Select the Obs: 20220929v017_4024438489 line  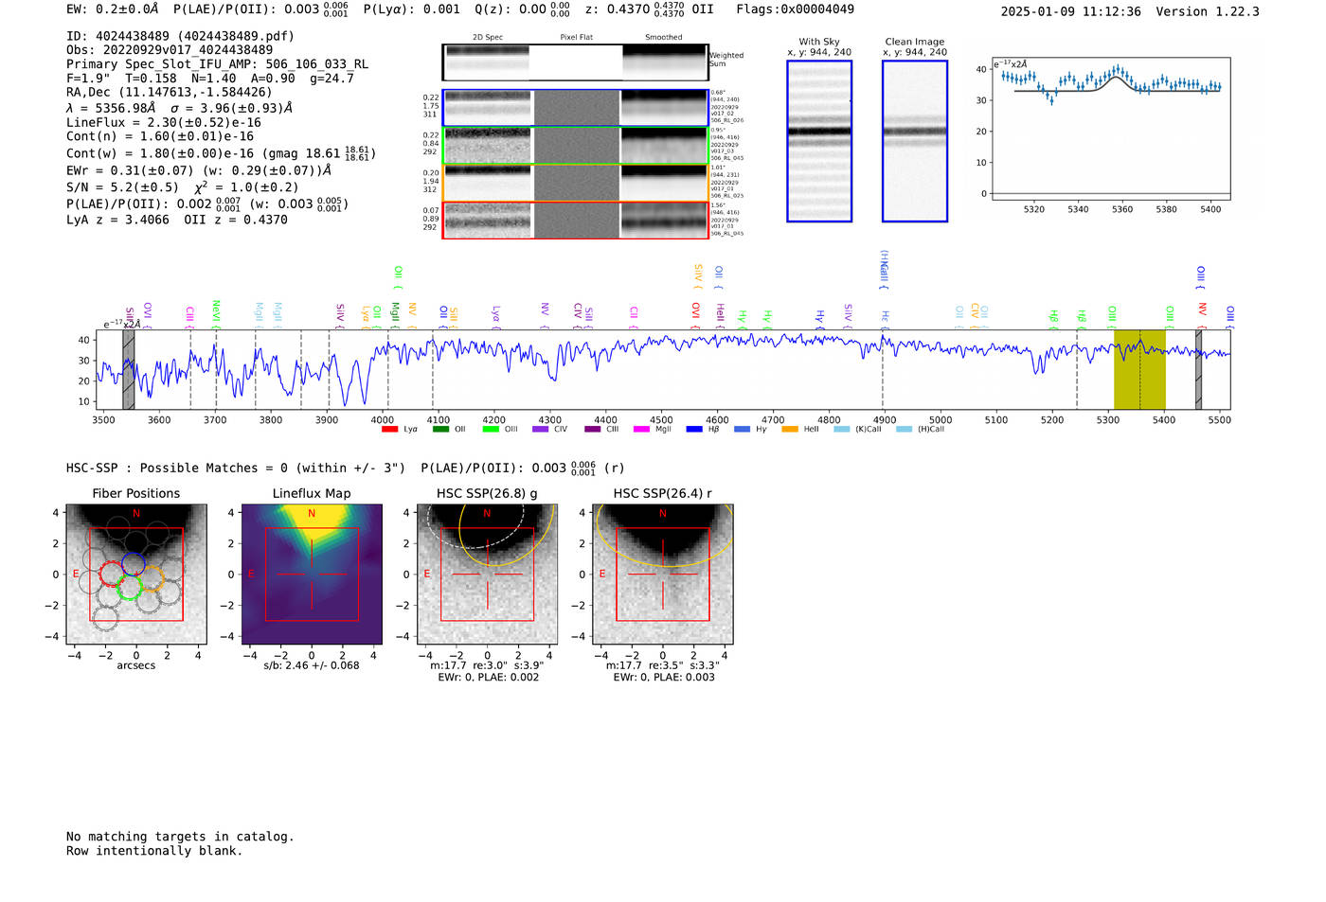pyautogui.click(x=170, y=50)
